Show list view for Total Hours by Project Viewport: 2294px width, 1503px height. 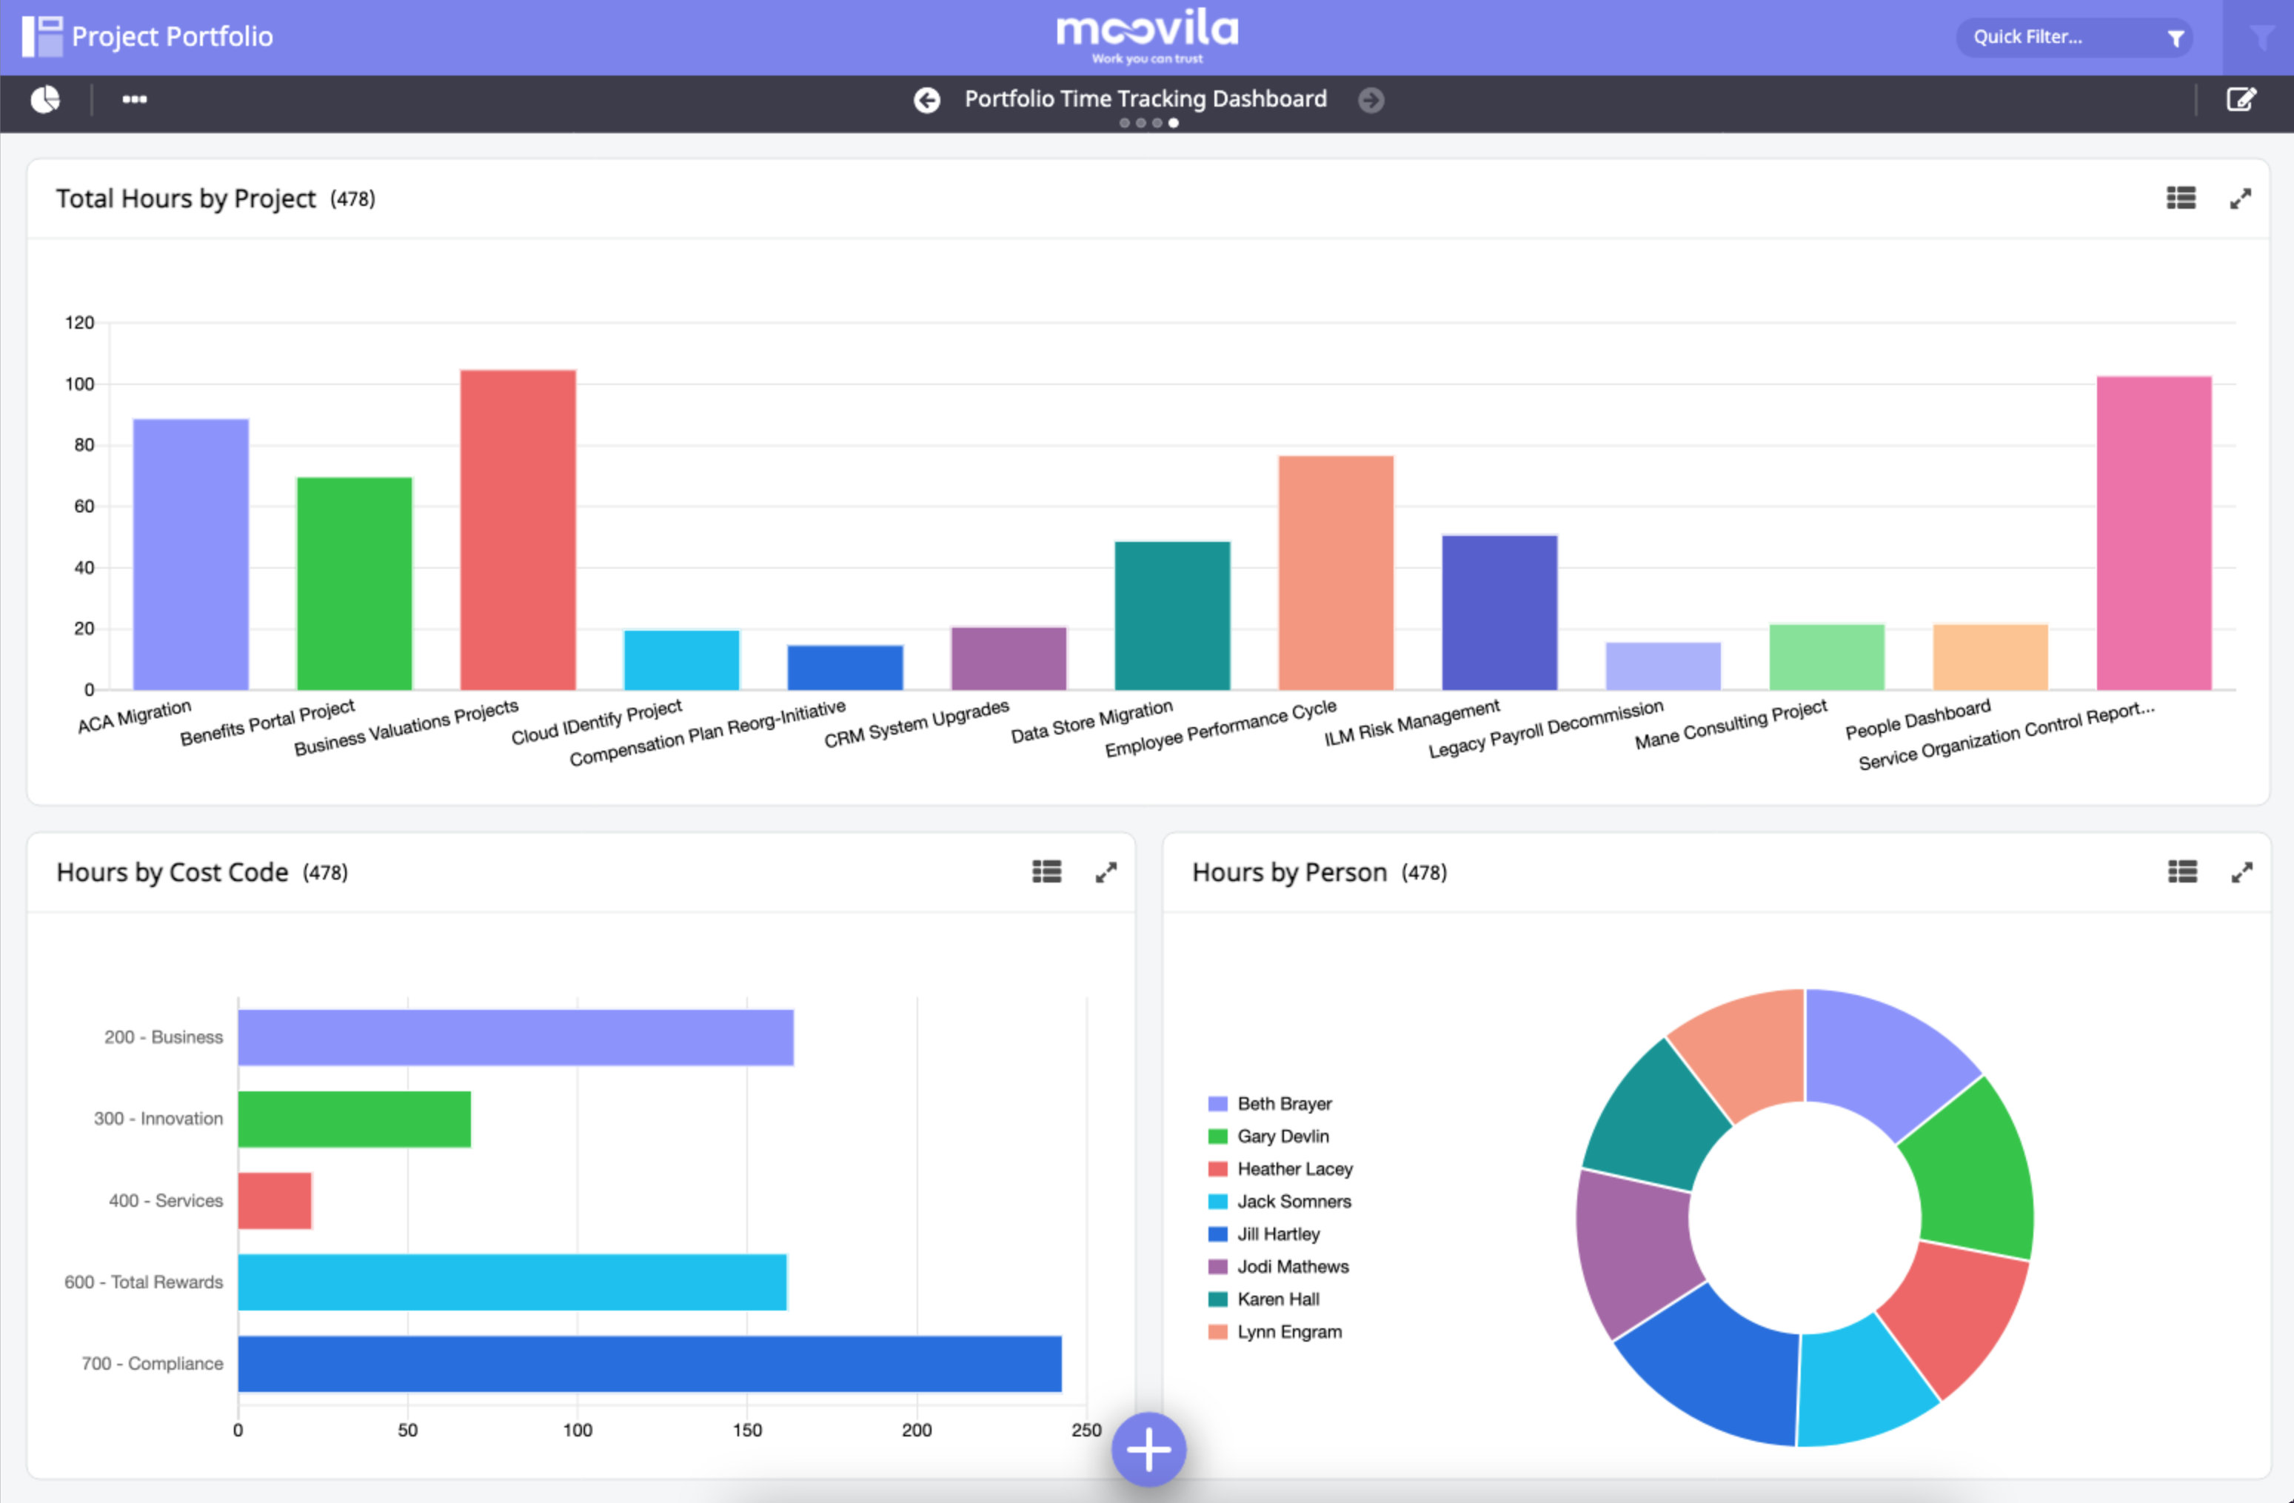[2180, 198]
